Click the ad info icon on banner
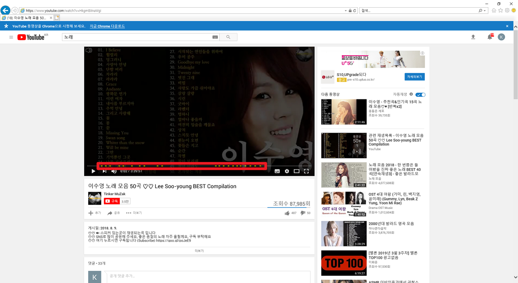 [x=422, y=53]
